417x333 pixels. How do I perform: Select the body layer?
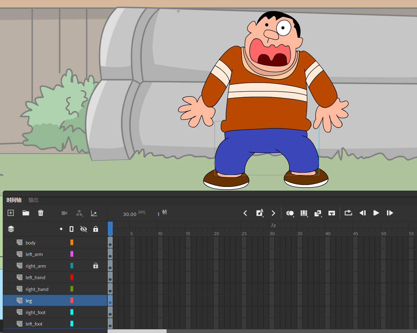click(55, 243)
